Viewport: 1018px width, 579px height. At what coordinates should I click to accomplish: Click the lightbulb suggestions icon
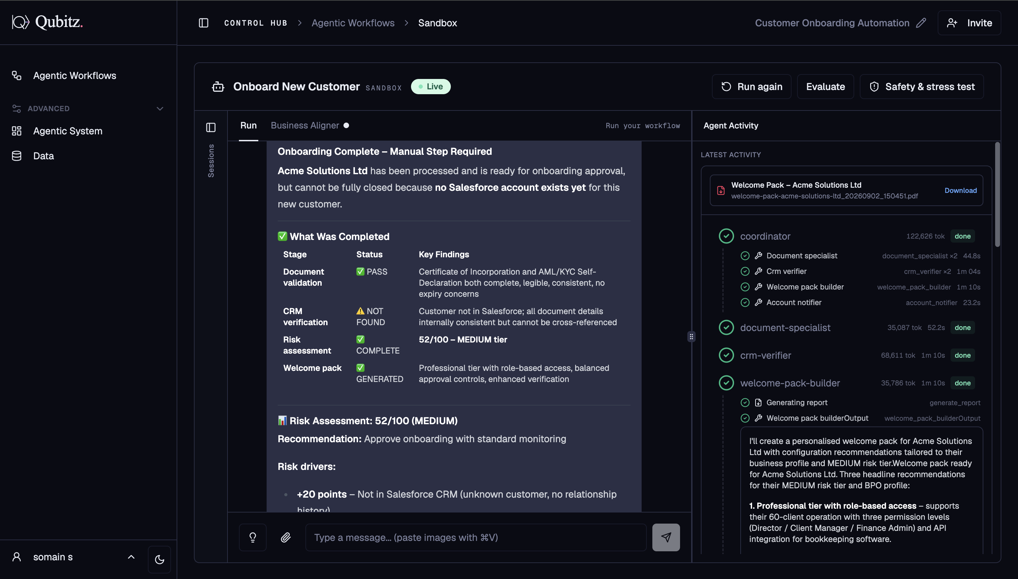coord(253,537)
